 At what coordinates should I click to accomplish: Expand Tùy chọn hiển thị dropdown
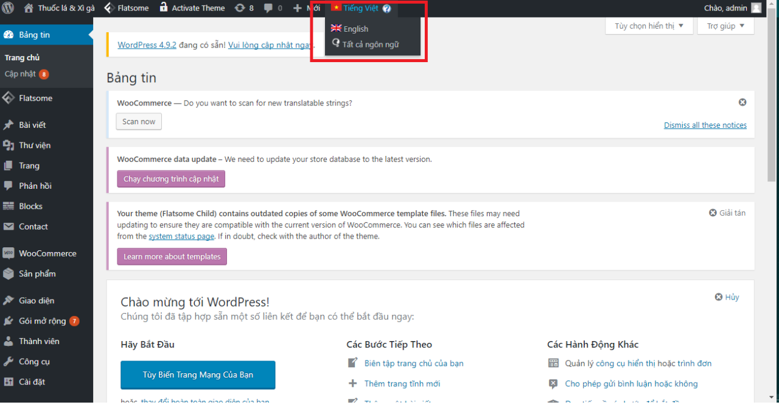[x=649, y=26]
